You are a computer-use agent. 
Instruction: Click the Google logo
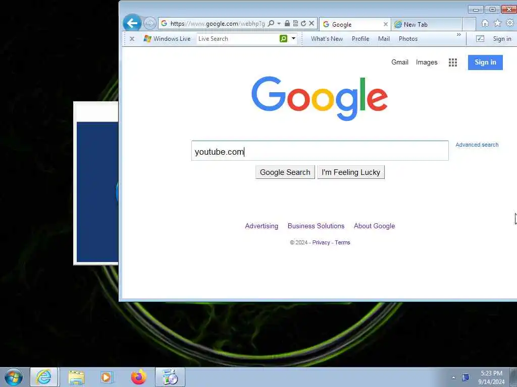pyautogui.click(x=320, y=98)
